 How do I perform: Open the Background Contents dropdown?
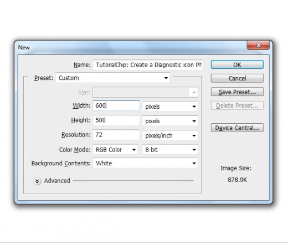[145, 163]
